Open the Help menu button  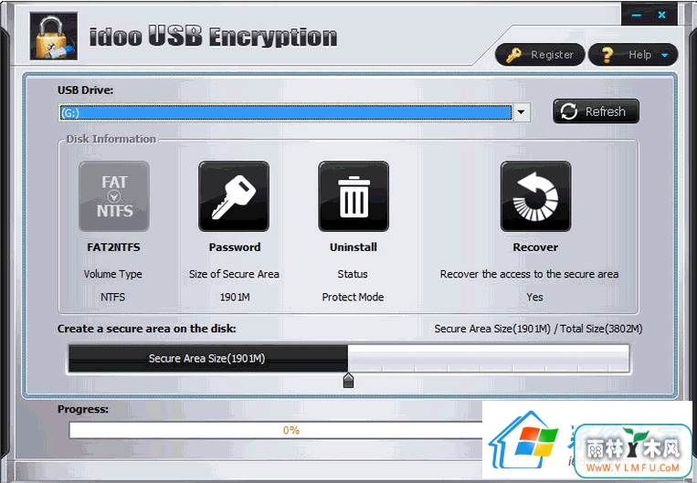pos(633,55)
